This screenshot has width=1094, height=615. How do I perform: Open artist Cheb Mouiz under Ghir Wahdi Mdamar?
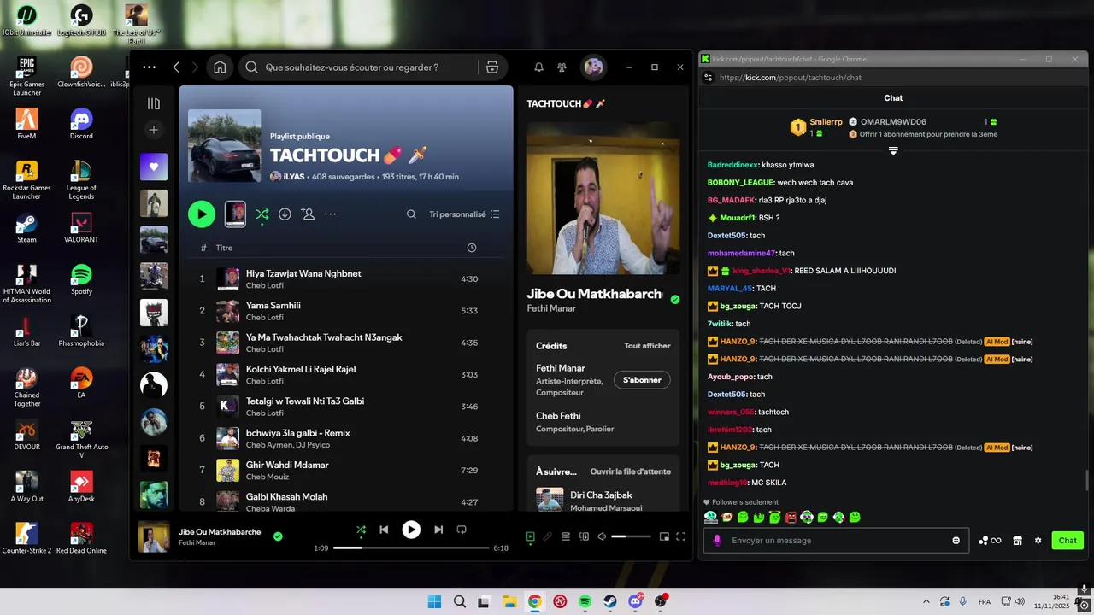(x=268, y=477)
